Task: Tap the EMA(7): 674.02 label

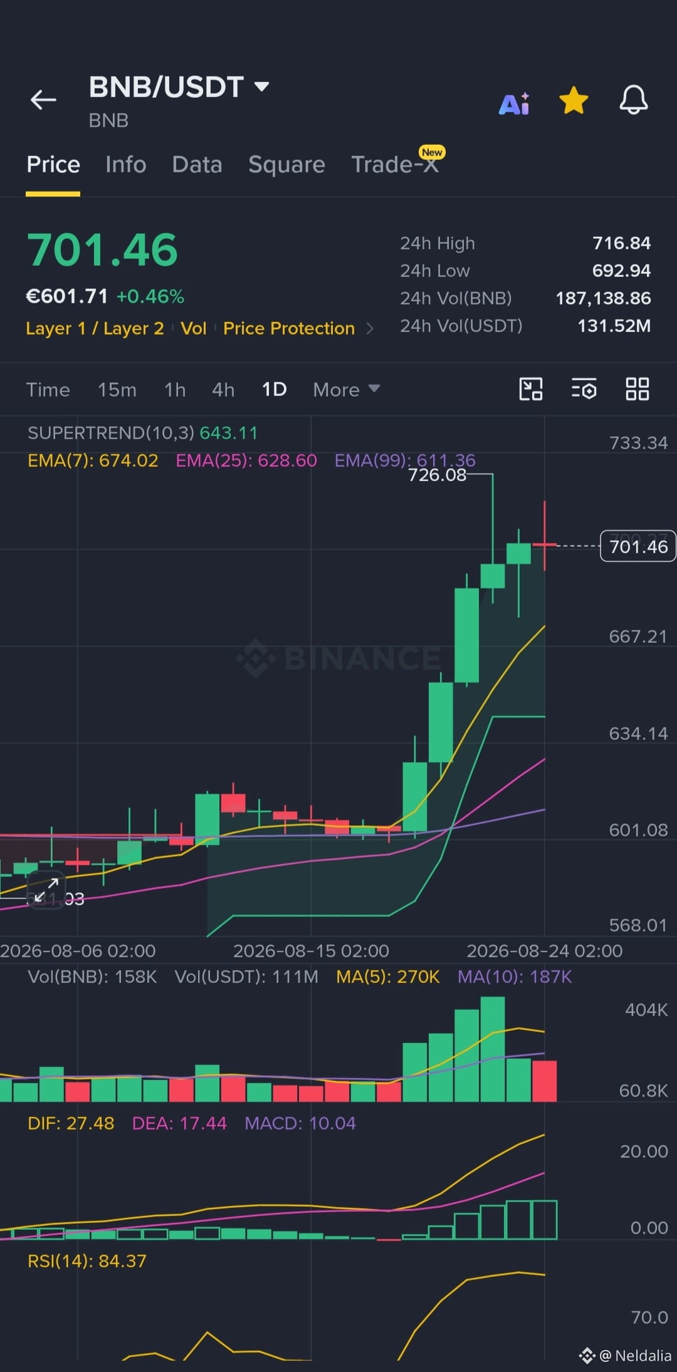Action: 93,460
